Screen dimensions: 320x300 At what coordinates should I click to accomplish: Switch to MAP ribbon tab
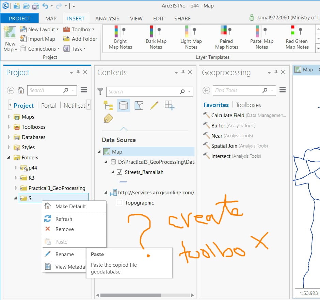point(51,18)
